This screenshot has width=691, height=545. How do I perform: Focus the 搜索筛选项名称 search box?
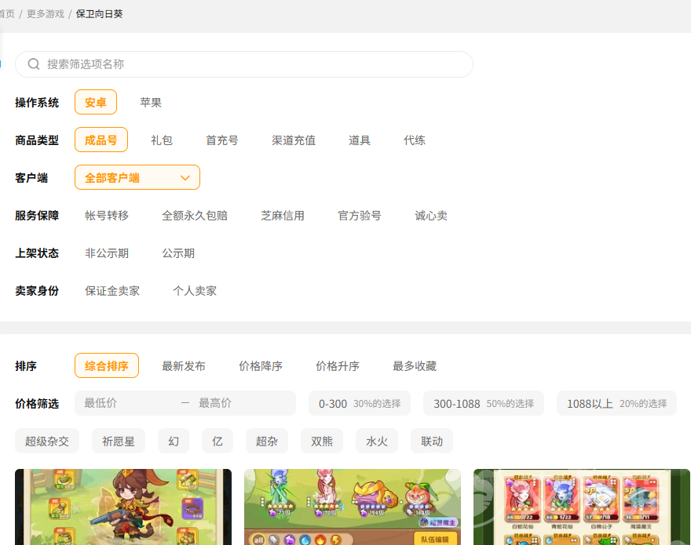tap(251, 64)
